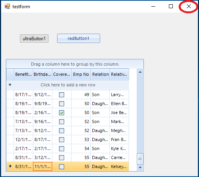Sort by the Emp No column header
This screenshot has height=177, width=199.
tap(81, 74)
